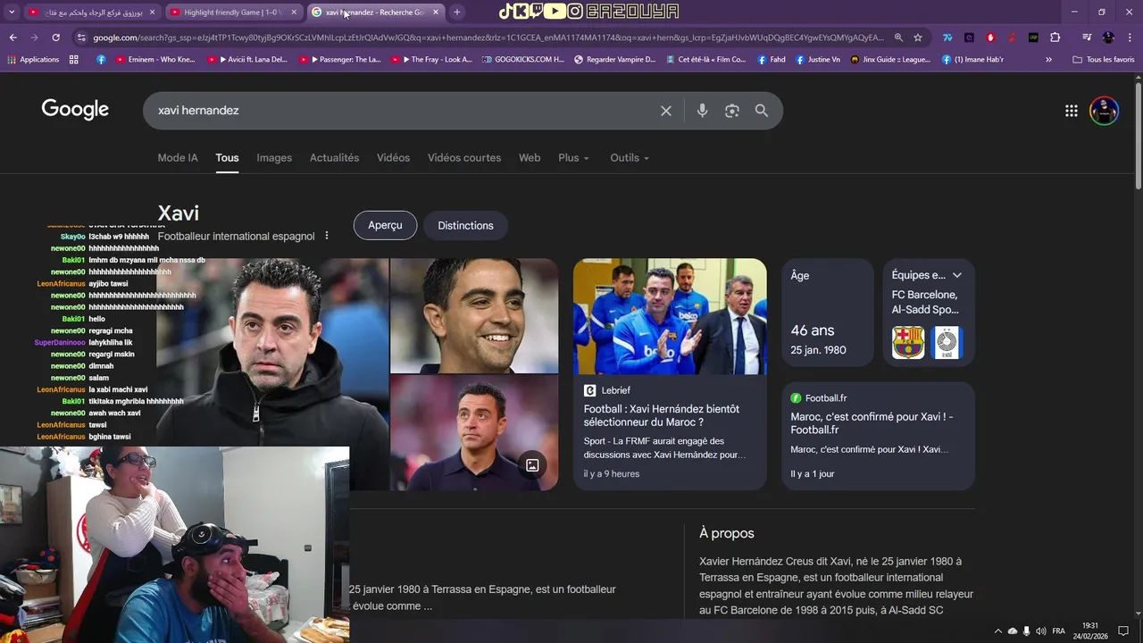Open the Lebrief article about Maroc sélectionneur

click(x=670, y=373)
